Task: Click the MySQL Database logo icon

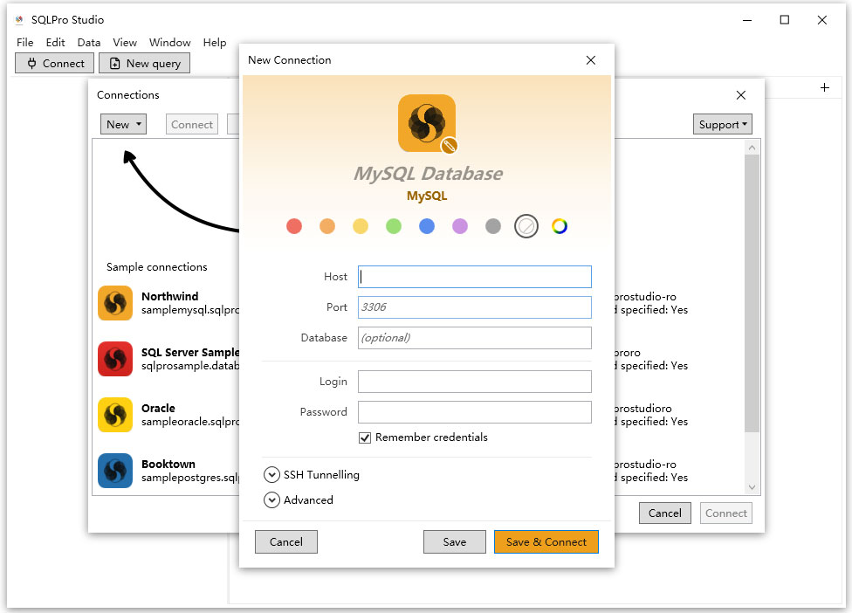Action: (427, 123)
